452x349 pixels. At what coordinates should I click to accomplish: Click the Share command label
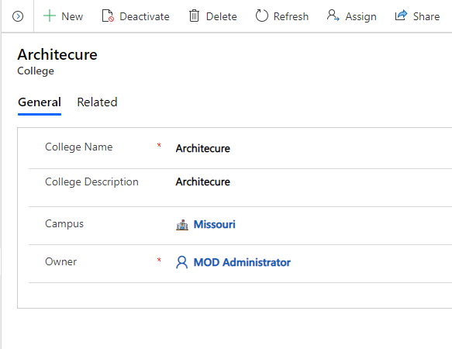click(x=426, y=16)
